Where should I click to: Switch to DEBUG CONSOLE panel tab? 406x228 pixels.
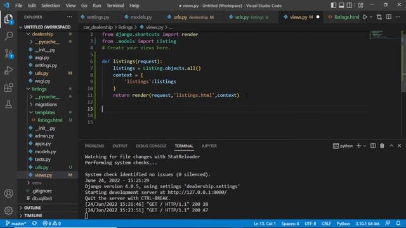[x=151, y=146]
